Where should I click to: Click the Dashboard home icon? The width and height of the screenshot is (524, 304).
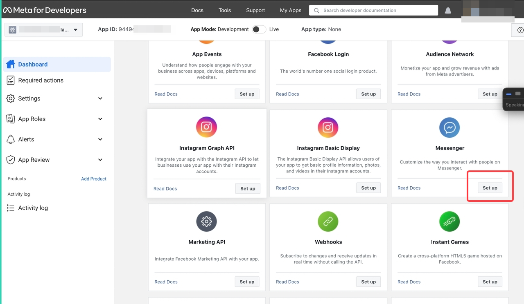[11, 64]
